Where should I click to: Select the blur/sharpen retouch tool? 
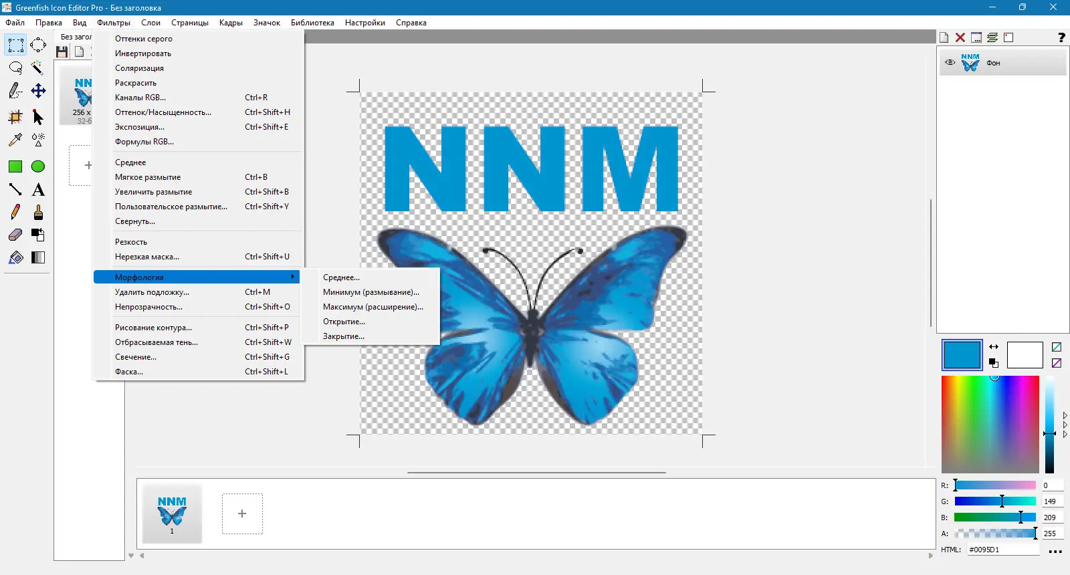(x=38, y=140)
